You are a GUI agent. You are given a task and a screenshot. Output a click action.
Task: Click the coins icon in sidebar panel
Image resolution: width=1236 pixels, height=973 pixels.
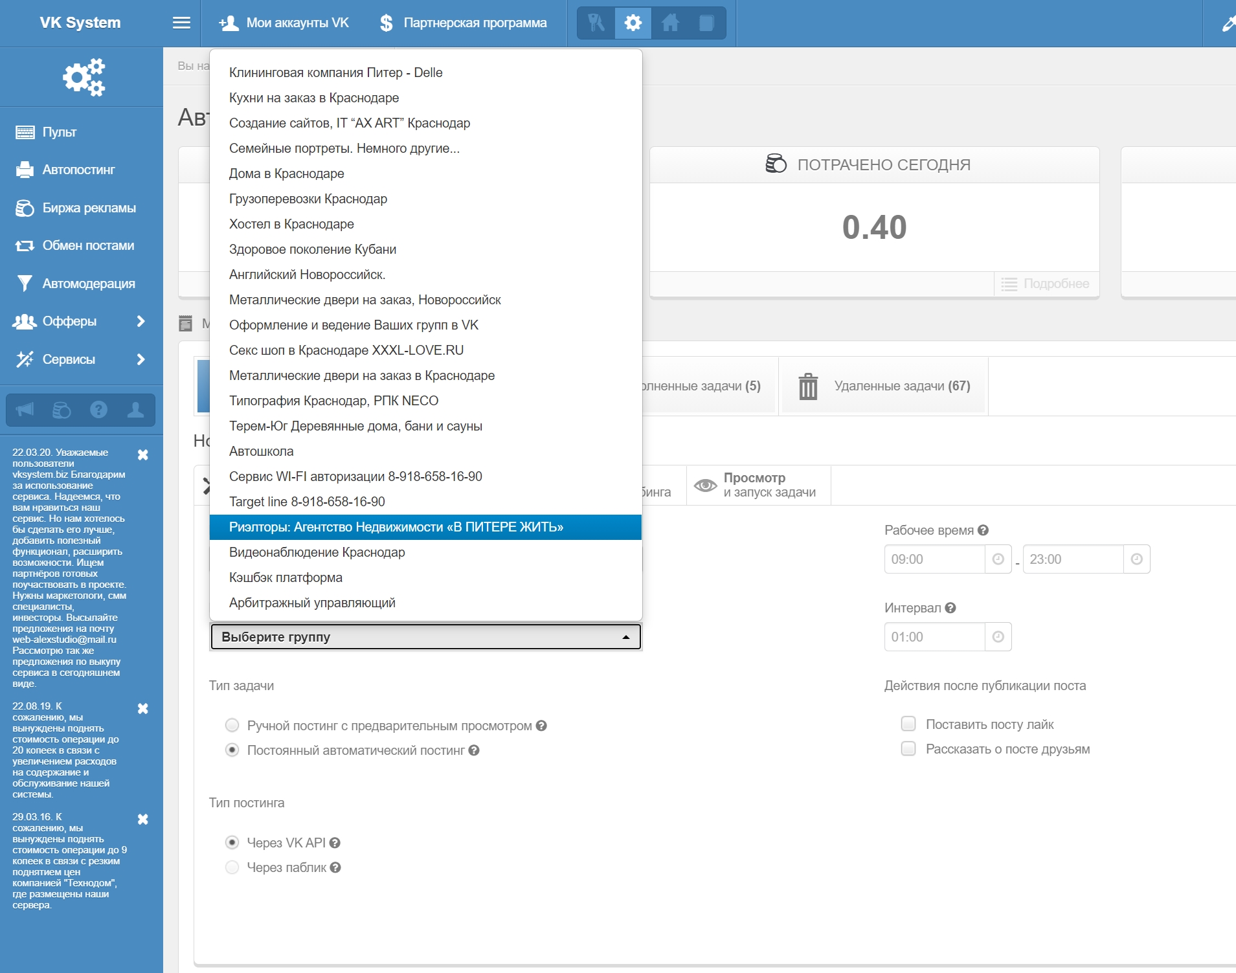coord(62,410)
